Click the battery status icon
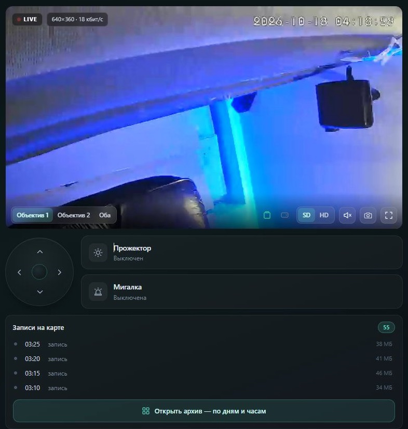This screenshot has width=408, height=429. (x=285, y=215)
